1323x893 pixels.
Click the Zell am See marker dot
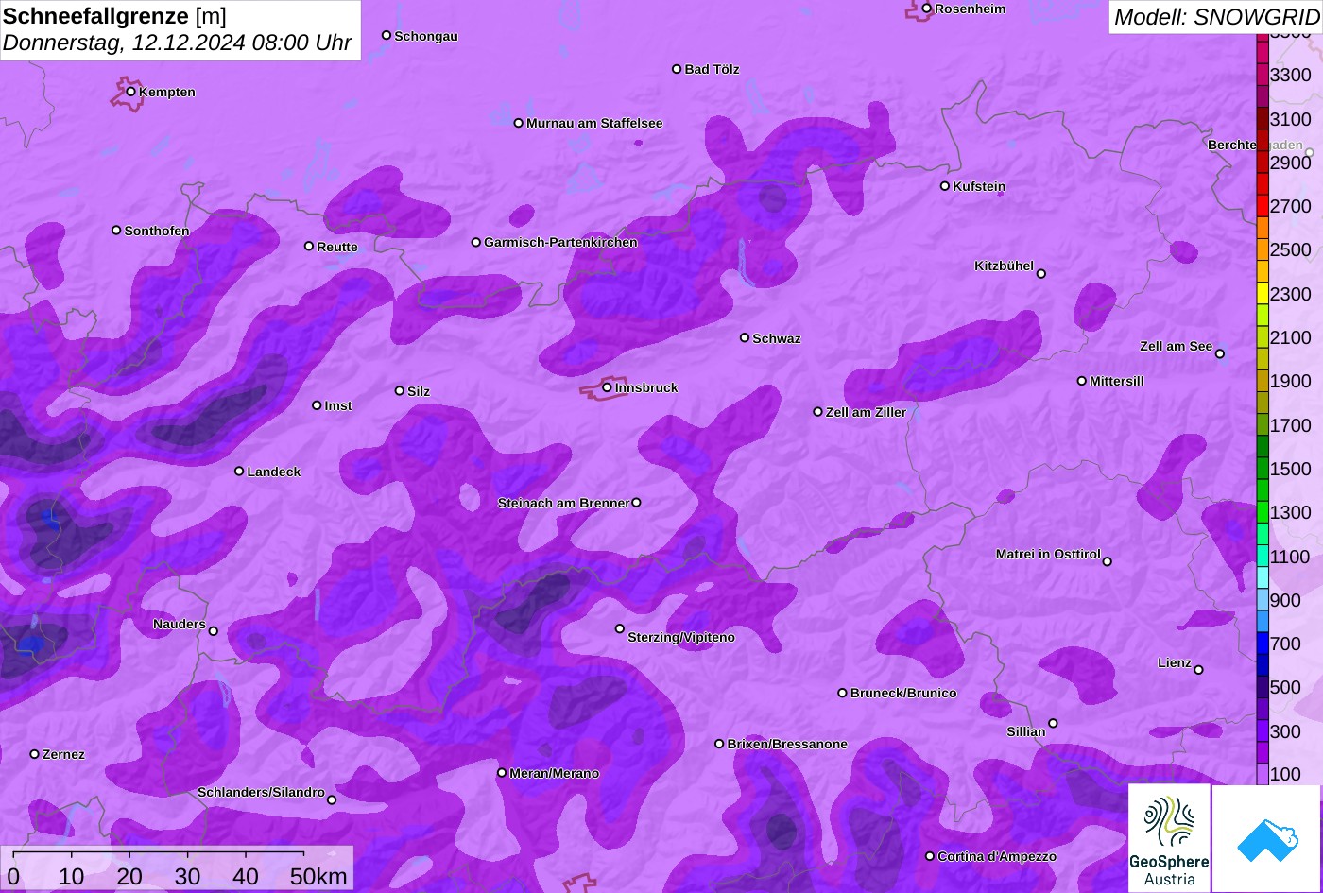[1220, 354]
